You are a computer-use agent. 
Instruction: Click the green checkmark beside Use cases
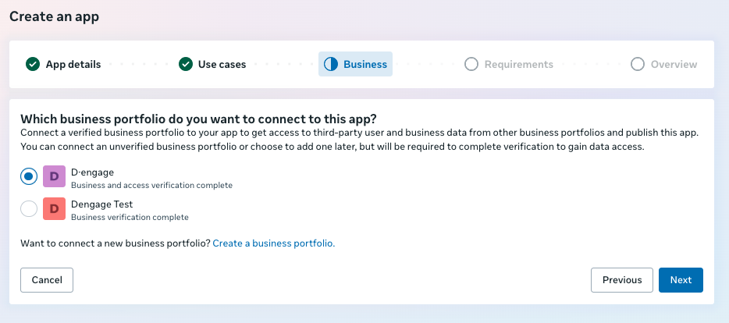(x=186, y=64)
